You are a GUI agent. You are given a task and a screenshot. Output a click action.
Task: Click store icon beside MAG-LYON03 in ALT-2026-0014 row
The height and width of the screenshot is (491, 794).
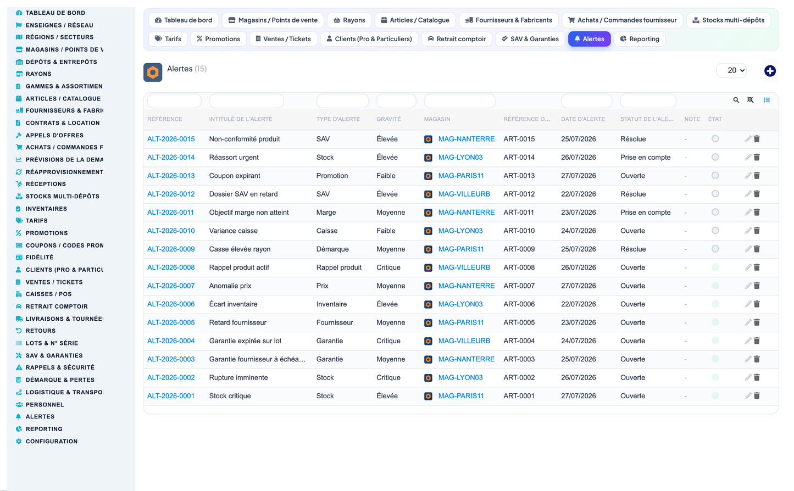[428, 158]
